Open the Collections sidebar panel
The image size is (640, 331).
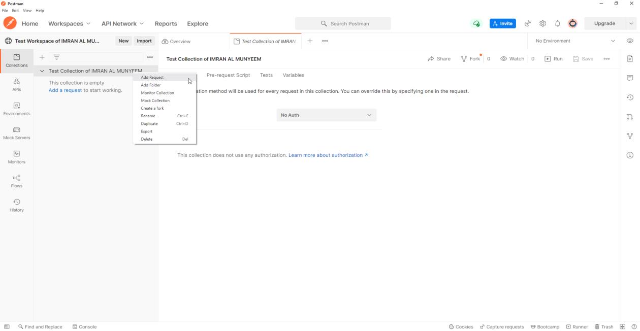16,61
